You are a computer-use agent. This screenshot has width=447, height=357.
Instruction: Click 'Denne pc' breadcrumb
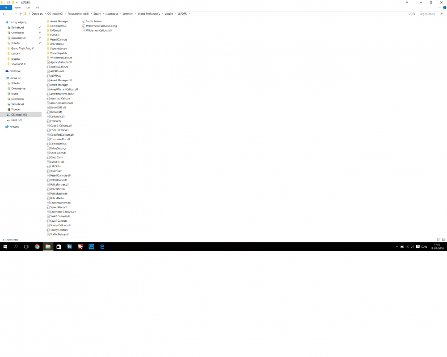[37, 14]
